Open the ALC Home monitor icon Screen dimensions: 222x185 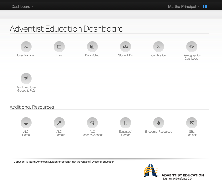click(x=26, y=123)
